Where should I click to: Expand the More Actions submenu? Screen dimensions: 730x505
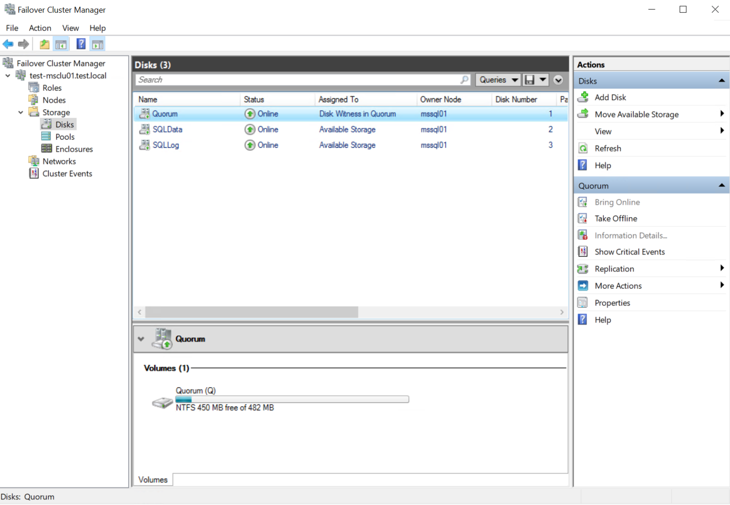pyautogui.click(x=722, y=286)
